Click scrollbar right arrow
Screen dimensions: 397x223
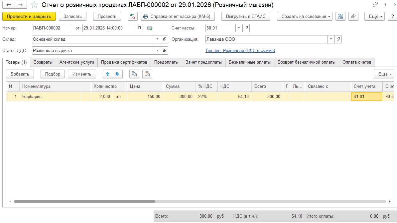[390, 201]
